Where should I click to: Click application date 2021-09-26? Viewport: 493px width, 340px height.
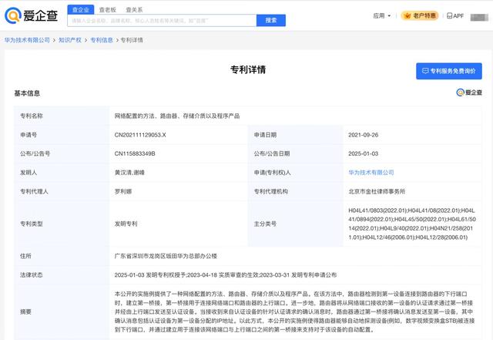pos(363,135)
